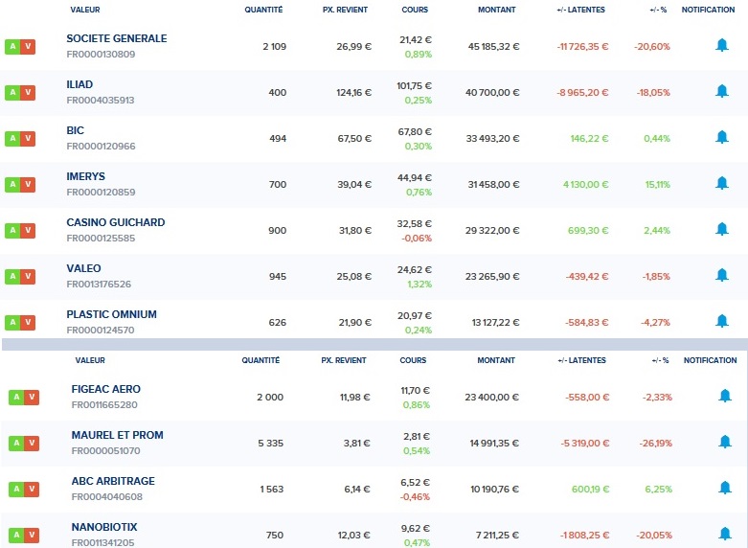Open the BIC stock link
The image size is (748, 548).
coord(76,130)
